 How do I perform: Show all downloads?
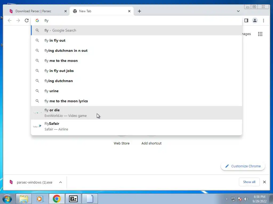[249, 182]
